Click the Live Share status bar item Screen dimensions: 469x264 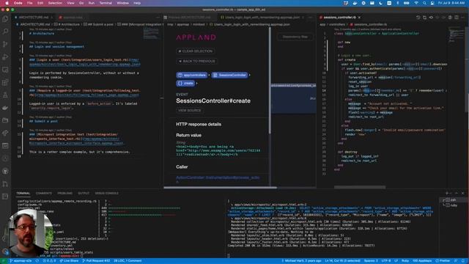coord(69,261)
